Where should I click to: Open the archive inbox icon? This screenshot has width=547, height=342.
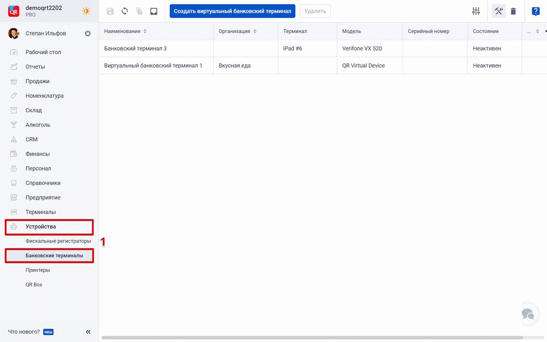154,11
